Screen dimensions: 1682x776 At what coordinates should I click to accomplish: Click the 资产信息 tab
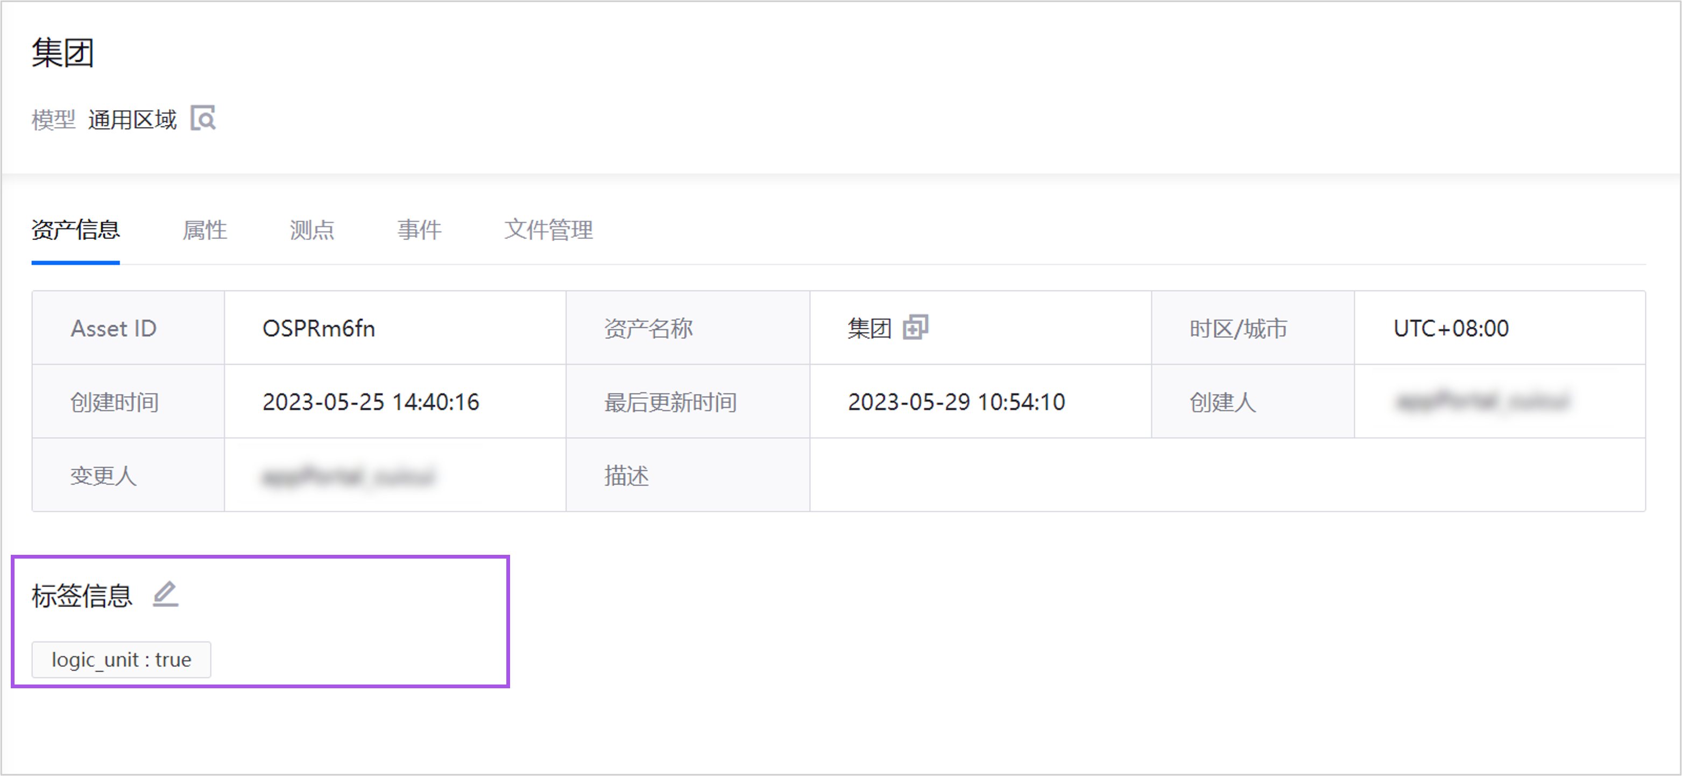click(x=76, y=230)
